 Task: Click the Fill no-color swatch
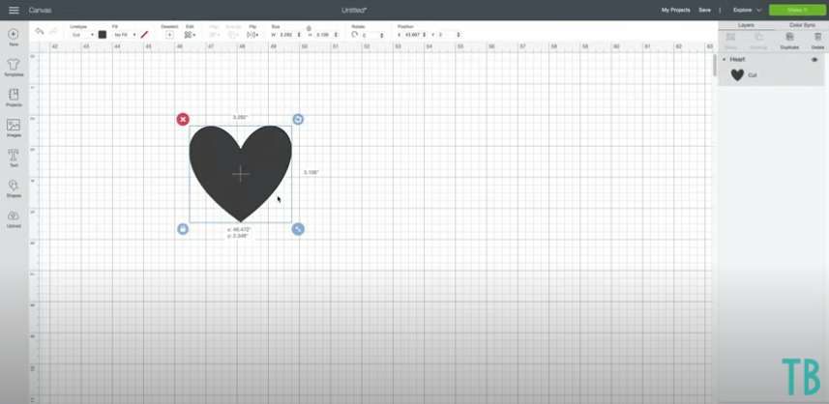tap(144, 35)
